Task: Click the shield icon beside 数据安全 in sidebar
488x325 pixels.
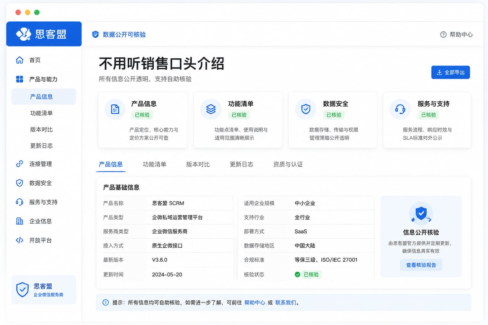Action: [19, 183]
